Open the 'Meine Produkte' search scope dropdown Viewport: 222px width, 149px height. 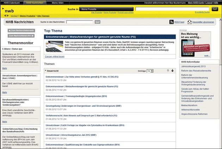coord(105,8)
